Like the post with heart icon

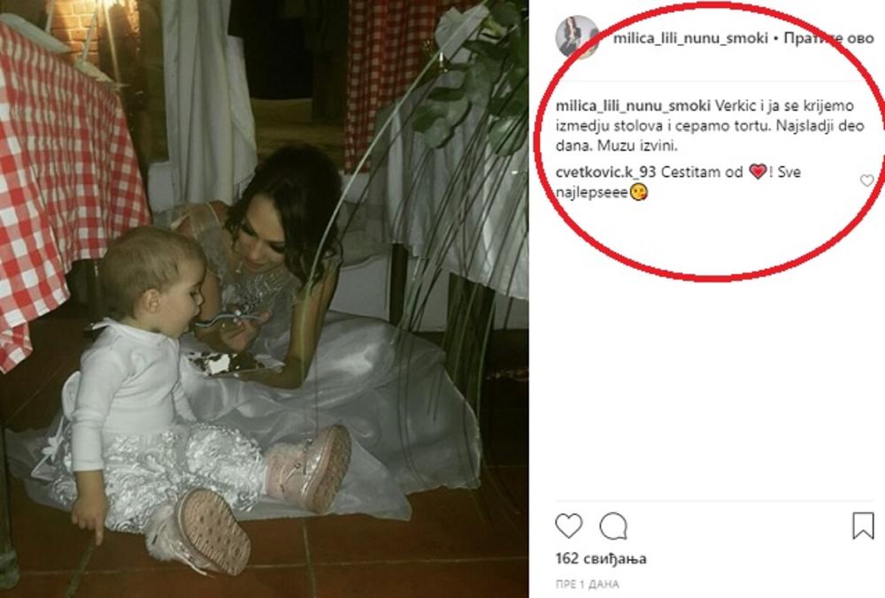click(x=568, y=525)
